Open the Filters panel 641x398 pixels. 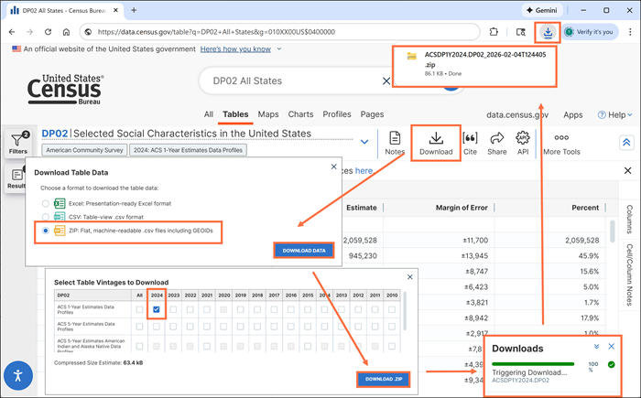[18, 143]
